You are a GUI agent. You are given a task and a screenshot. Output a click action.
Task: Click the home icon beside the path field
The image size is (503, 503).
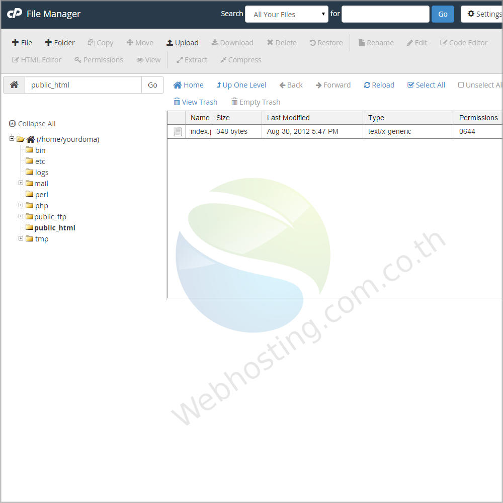coord(14,85)
